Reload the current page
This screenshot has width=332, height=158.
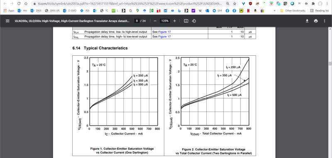click(x=19, y=4)
